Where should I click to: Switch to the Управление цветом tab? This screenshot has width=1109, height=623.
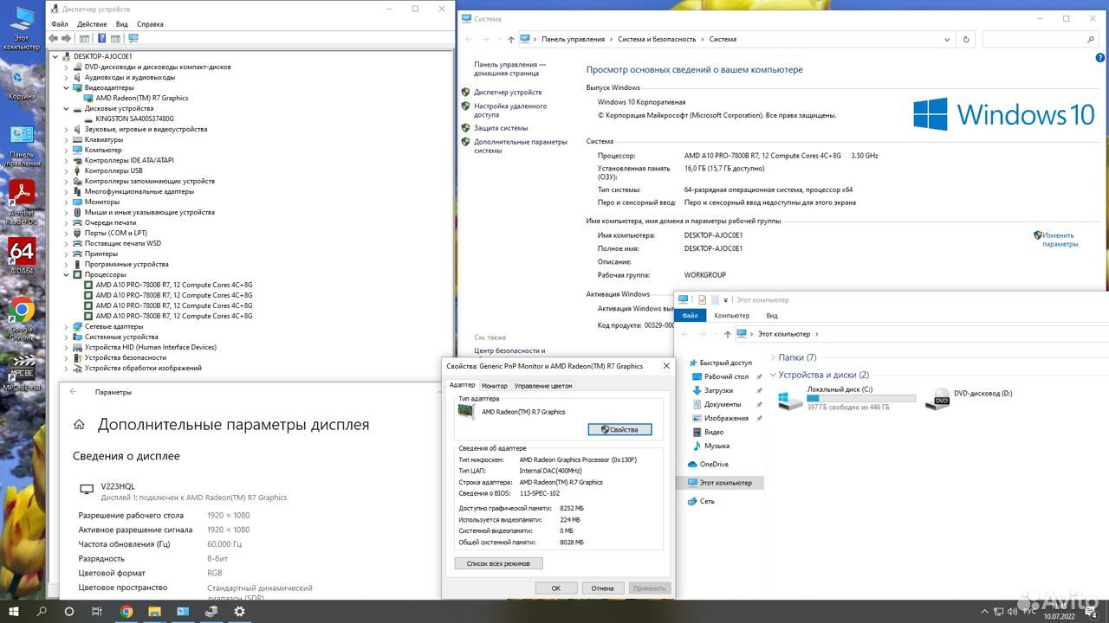(x=543, y=386)
